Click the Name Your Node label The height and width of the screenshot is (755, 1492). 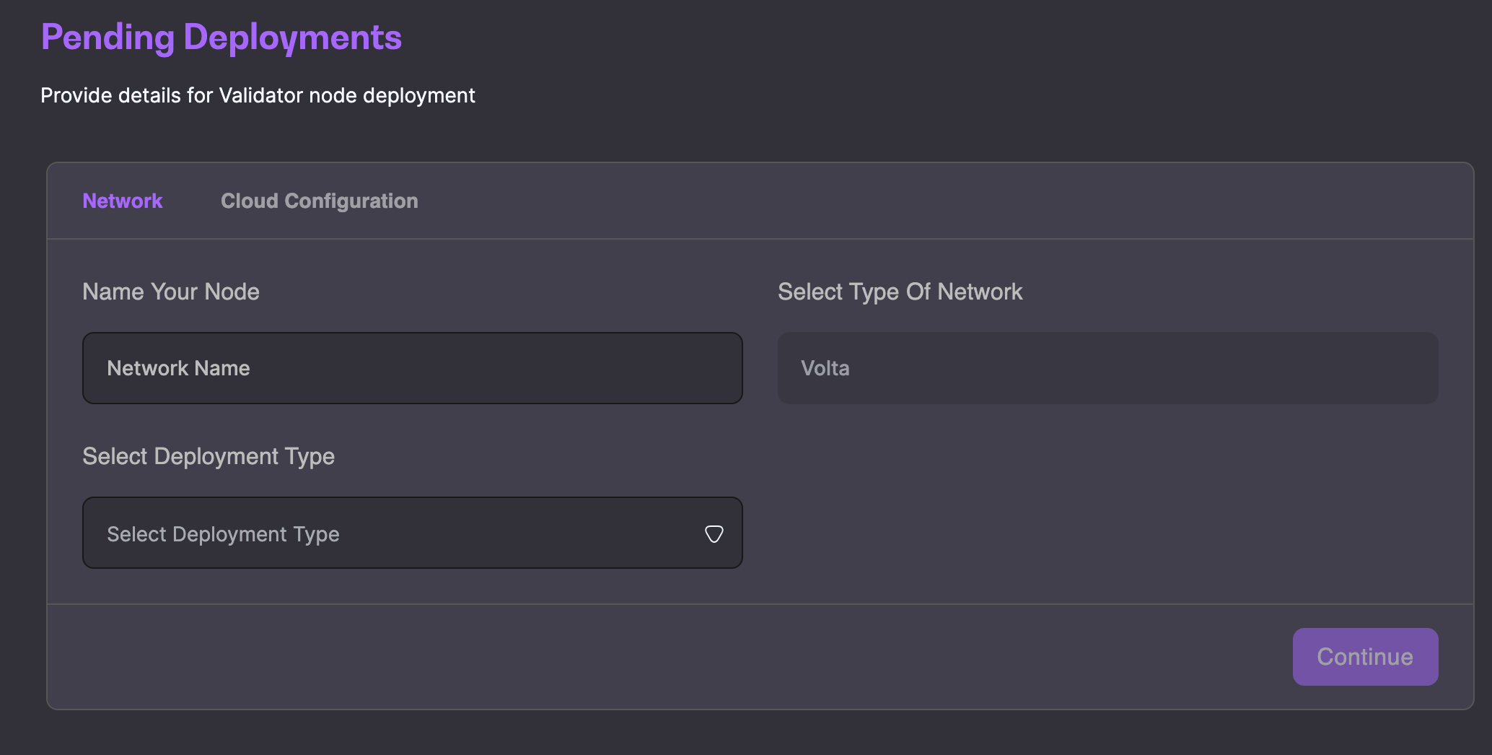point(171,292)
